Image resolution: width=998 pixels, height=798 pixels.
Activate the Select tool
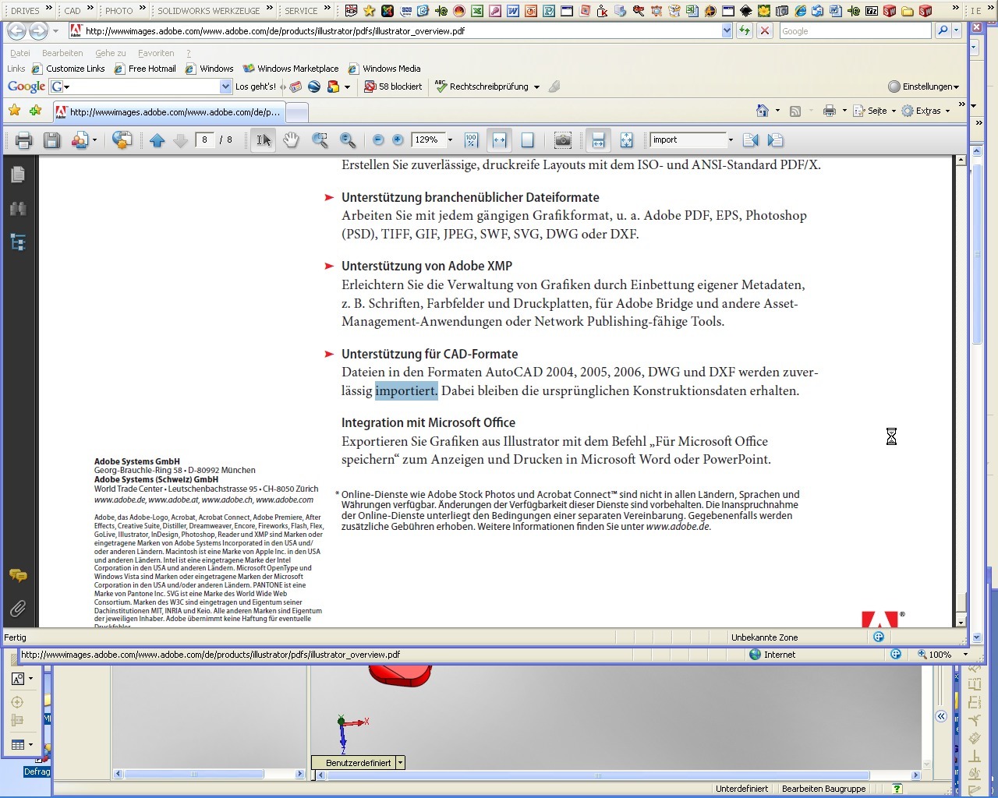point(264,140)
